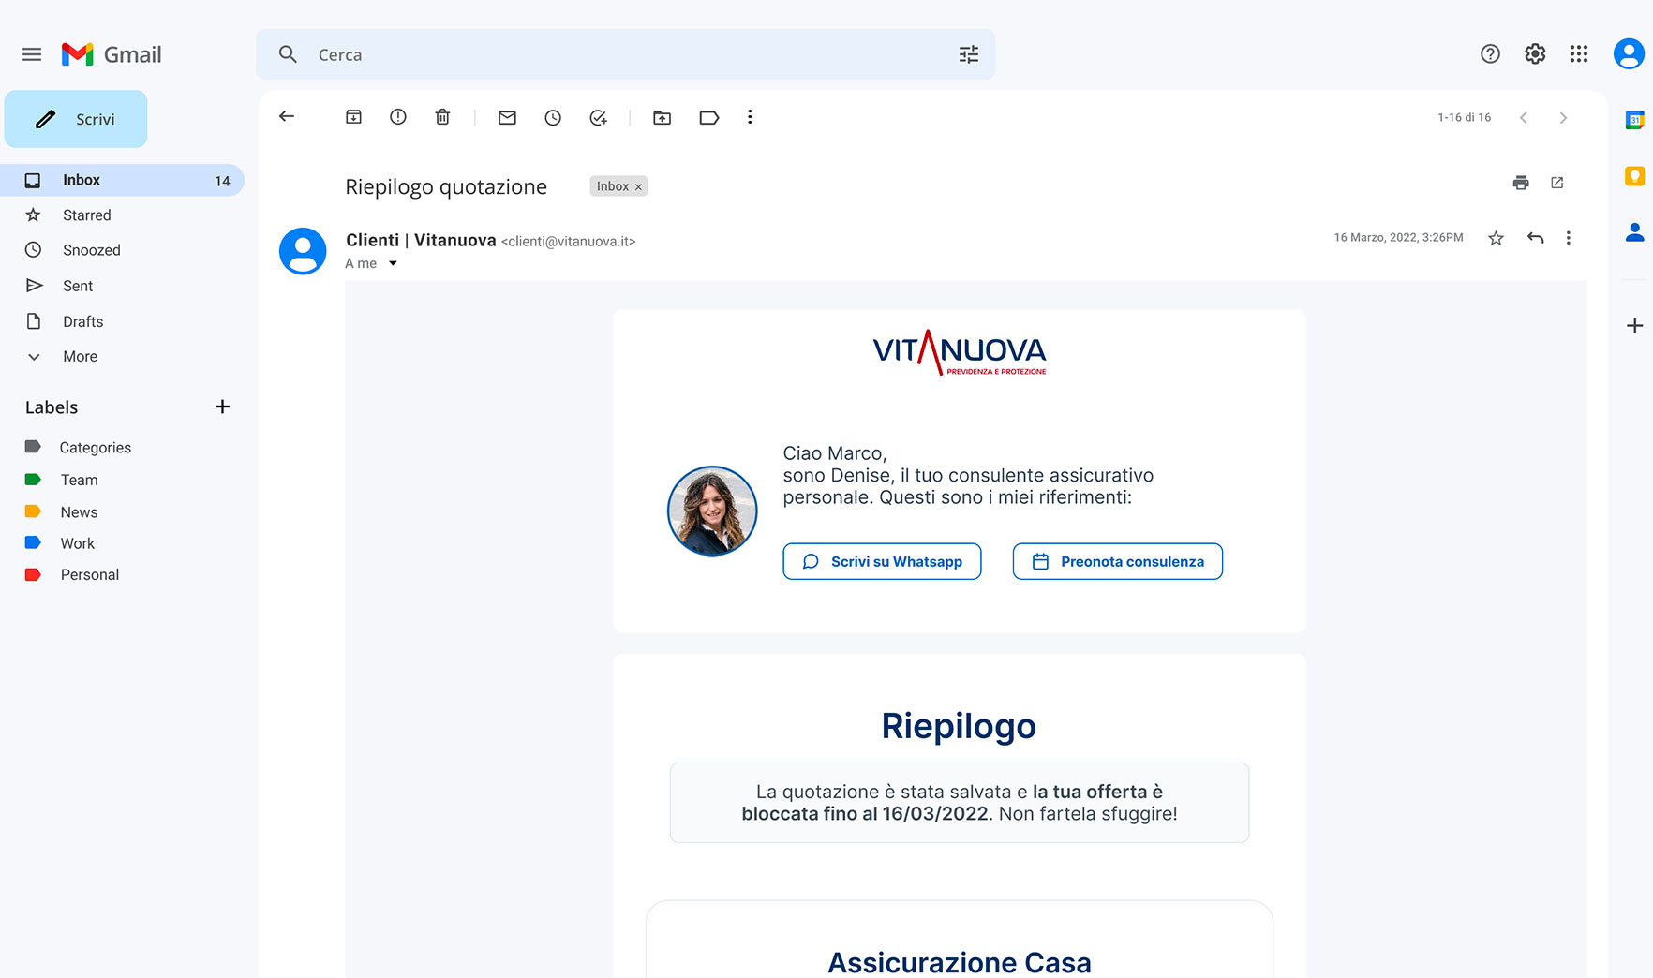The image size is (1653, 978).
Task: Remove the Inbox label tag
Action: tap(639, 187)
